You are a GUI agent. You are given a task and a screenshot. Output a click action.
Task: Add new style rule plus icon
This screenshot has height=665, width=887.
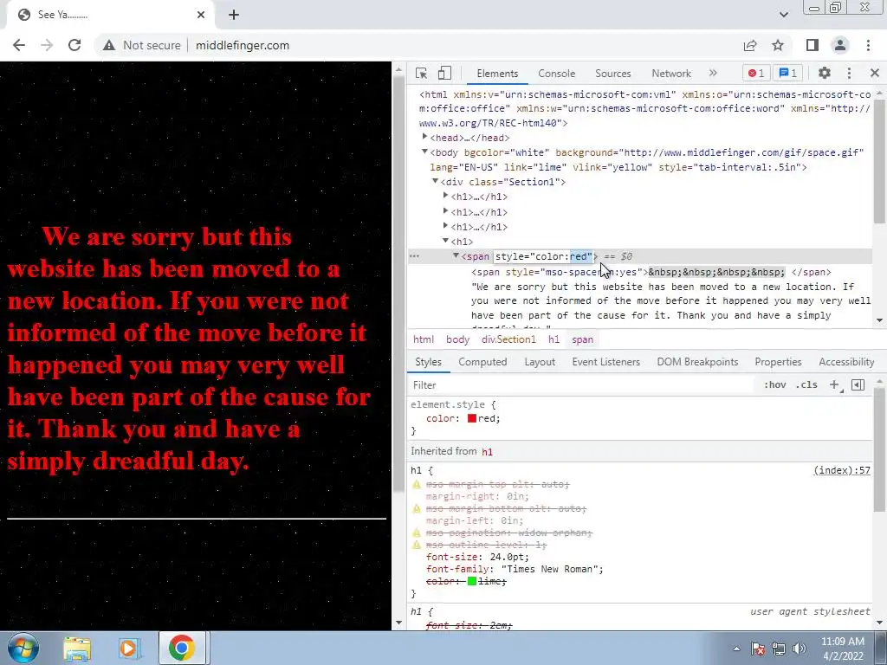tap(834, 385)
